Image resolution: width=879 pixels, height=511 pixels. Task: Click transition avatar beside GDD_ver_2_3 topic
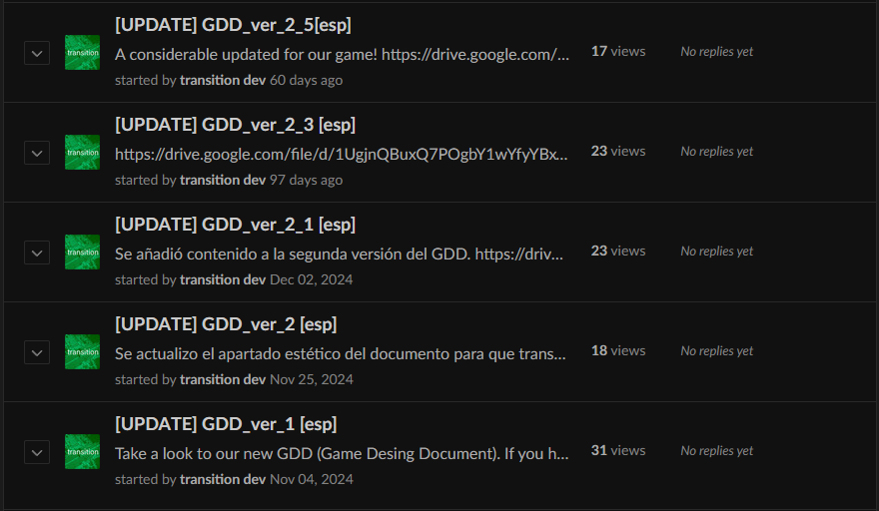(82, 153)
